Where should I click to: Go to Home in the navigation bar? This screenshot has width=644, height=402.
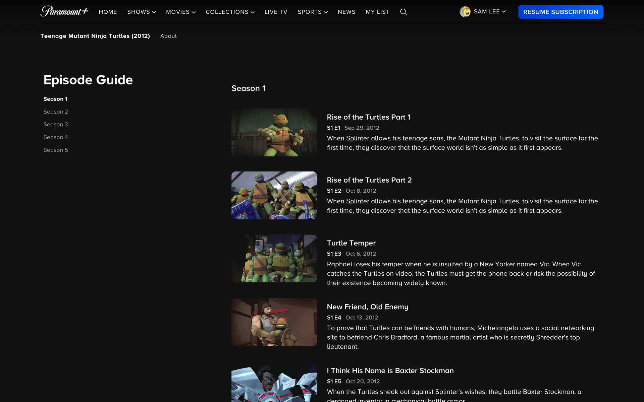point(108,12)
